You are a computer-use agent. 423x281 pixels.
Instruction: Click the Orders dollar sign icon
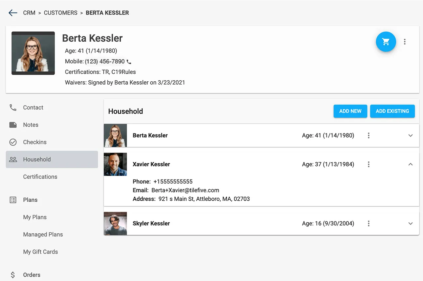13,275
